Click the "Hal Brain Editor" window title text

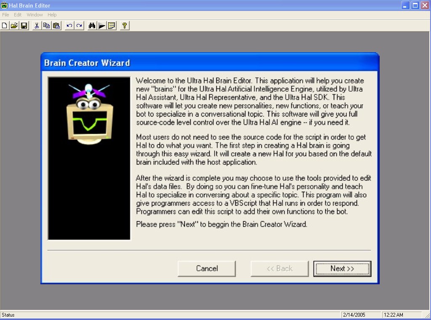[x=30, y=5]
